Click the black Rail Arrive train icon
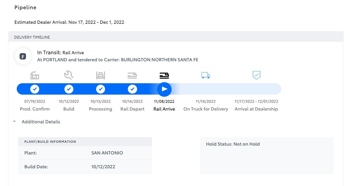 tap(164, 75)
